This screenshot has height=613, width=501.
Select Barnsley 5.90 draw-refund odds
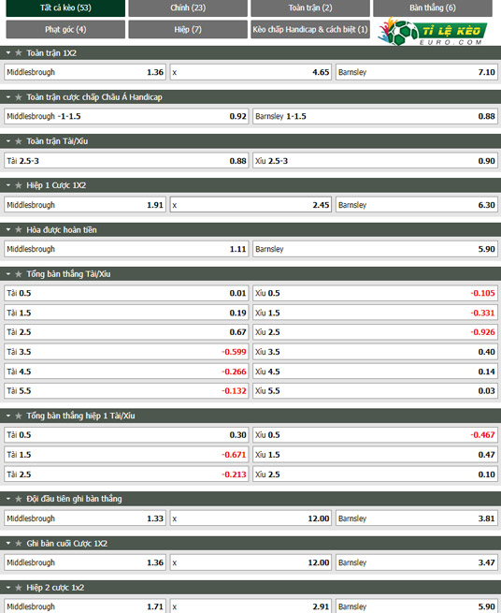pos(375,249)
